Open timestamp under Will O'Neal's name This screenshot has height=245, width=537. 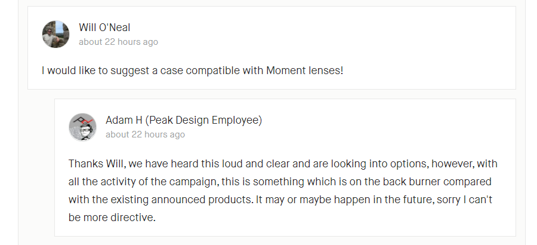coord(119,42)
